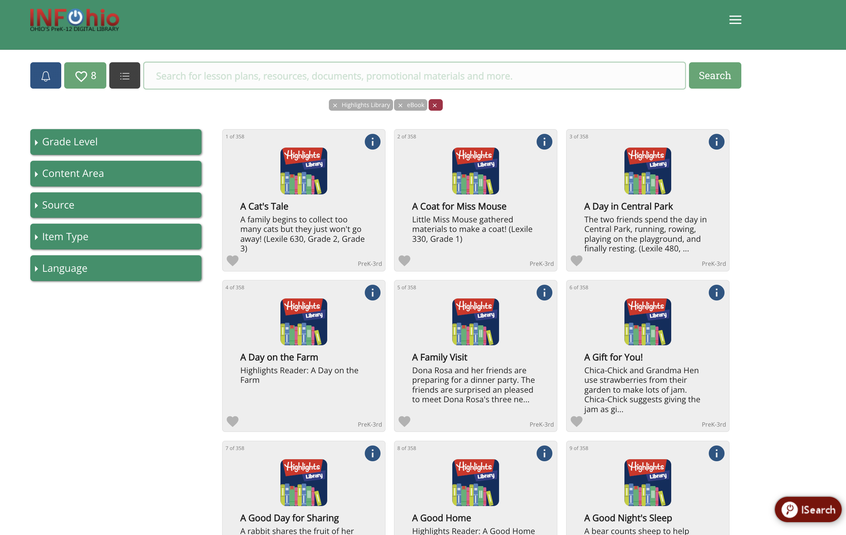The height and width of the screenshot is (535, 846).
Task: Open the hamburger menu
Action: (735, 20)
